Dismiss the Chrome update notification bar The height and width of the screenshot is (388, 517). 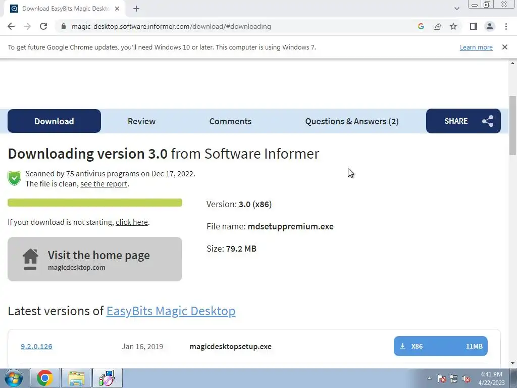pos(504,47)
